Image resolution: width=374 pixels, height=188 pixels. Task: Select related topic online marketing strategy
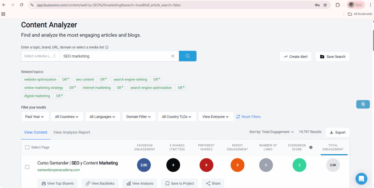tap(44, 88)
